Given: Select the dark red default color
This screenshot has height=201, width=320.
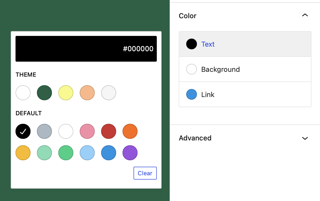Looking at the screenshot, I should [x=109, y=131].
